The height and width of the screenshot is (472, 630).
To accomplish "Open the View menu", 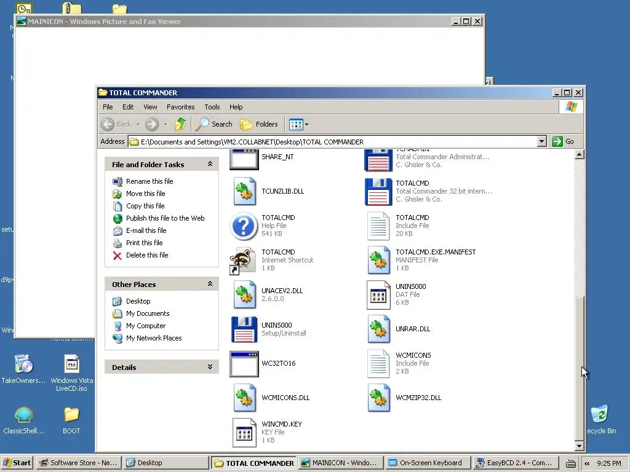I will (150, 107).
